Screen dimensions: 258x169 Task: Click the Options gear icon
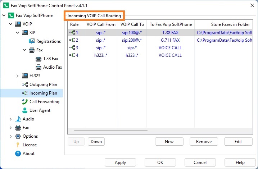click(18, 136)
